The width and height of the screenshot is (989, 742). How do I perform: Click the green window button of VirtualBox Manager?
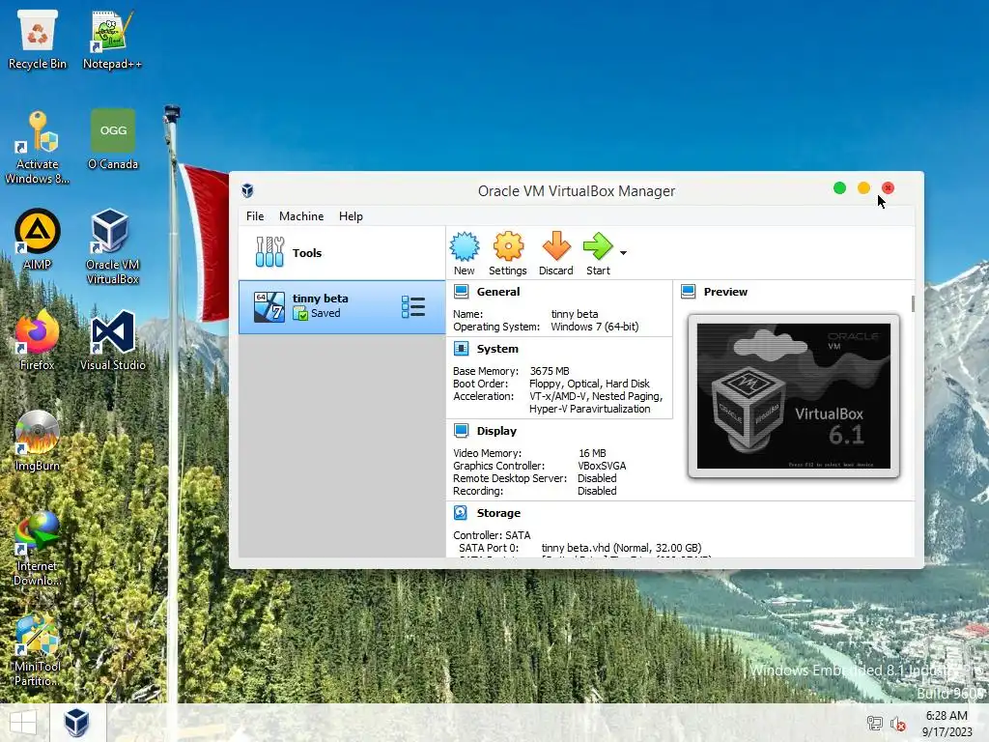click(x=839, y=188)
